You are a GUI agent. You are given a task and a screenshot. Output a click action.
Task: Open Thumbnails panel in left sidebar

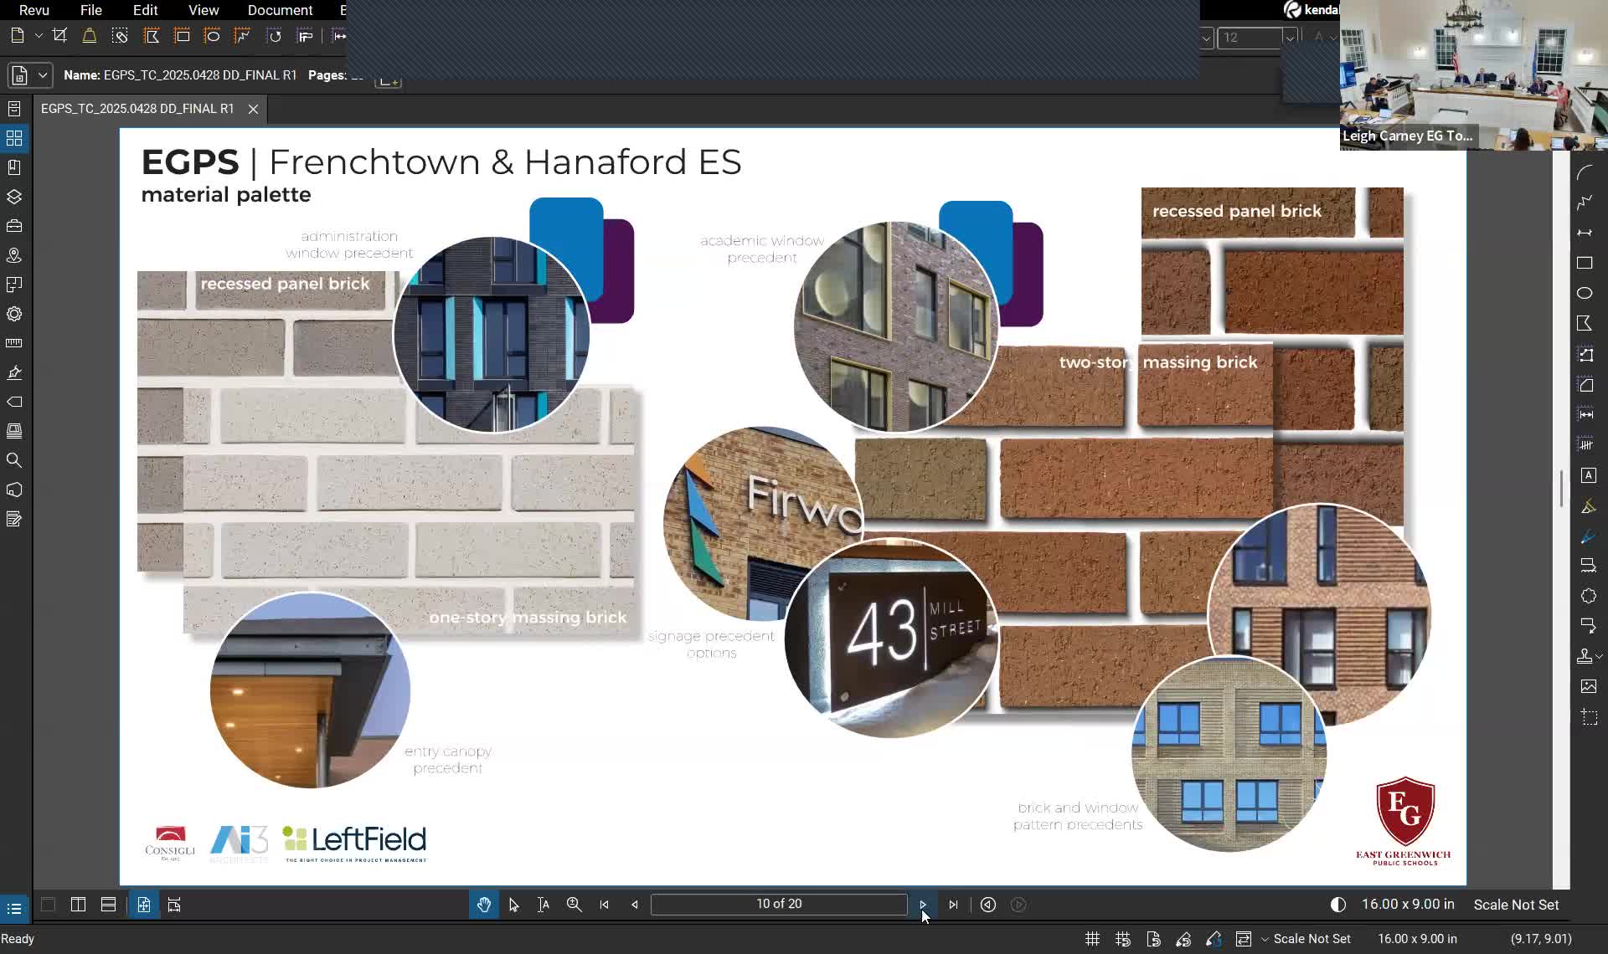(14, 138)
